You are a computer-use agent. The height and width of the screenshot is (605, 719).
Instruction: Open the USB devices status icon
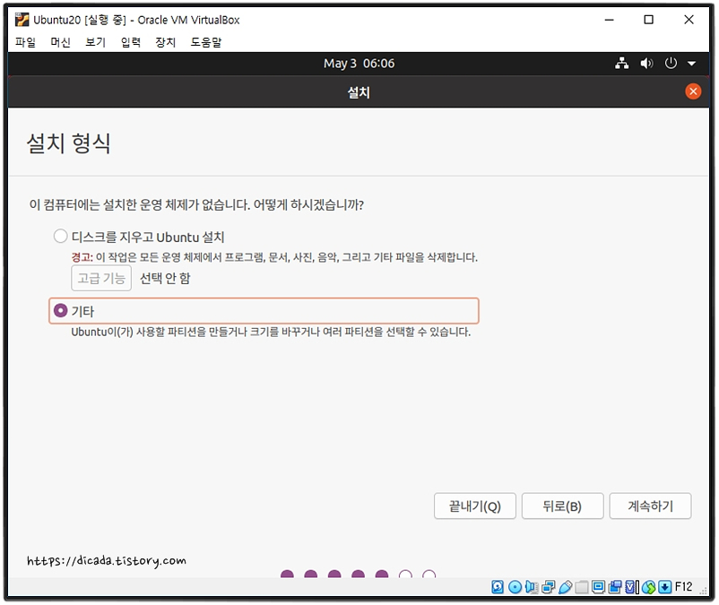[566, 587]
